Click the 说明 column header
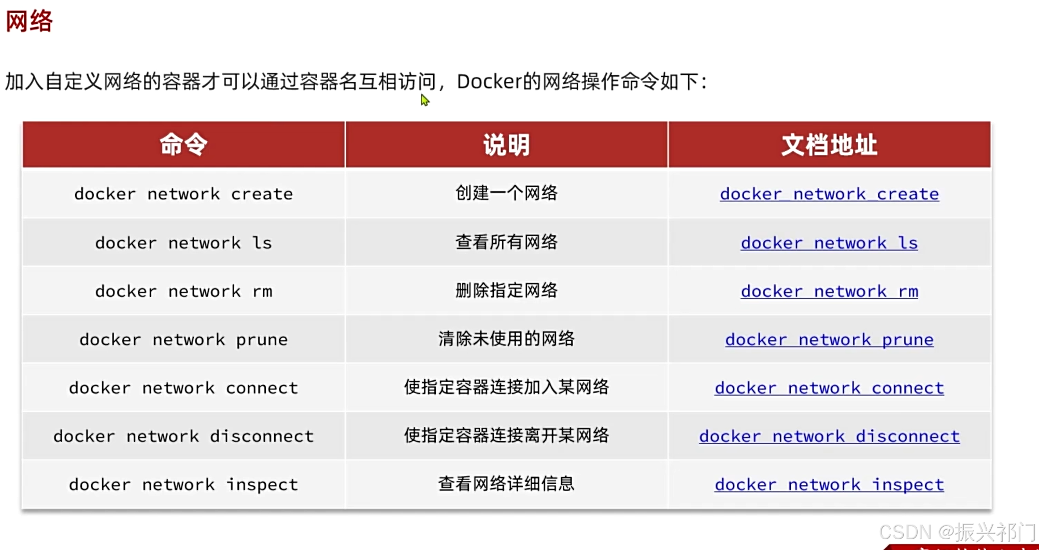This screenshot has width=1039, height=550. coord(506,144)
